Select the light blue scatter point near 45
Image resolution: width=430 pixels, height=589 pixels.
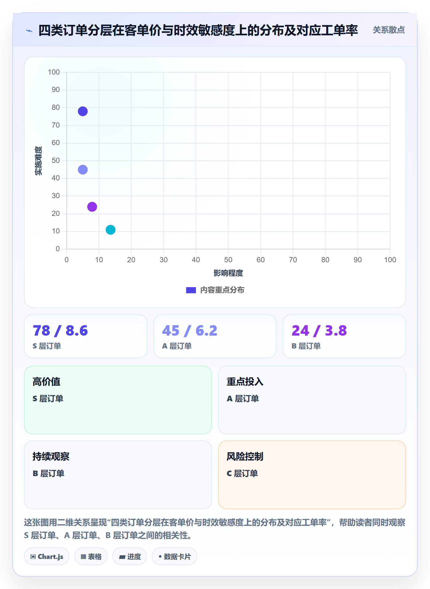83,170
